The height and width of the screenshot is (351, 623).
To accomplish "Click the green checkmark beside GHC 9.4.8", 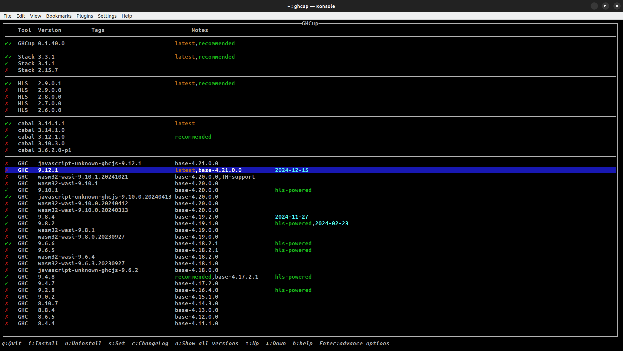I will (x=7, y=277).
